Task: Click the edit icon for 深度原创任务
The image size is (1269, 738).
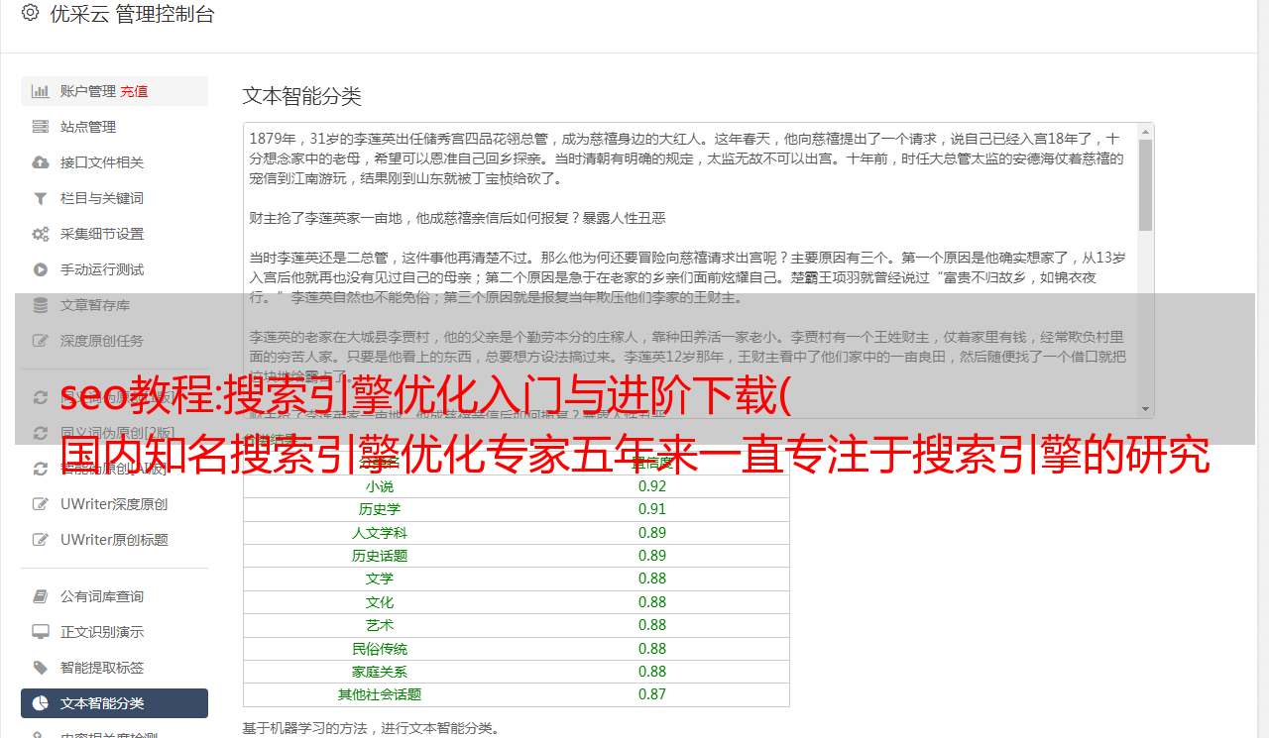Action: tap(41, 341)
